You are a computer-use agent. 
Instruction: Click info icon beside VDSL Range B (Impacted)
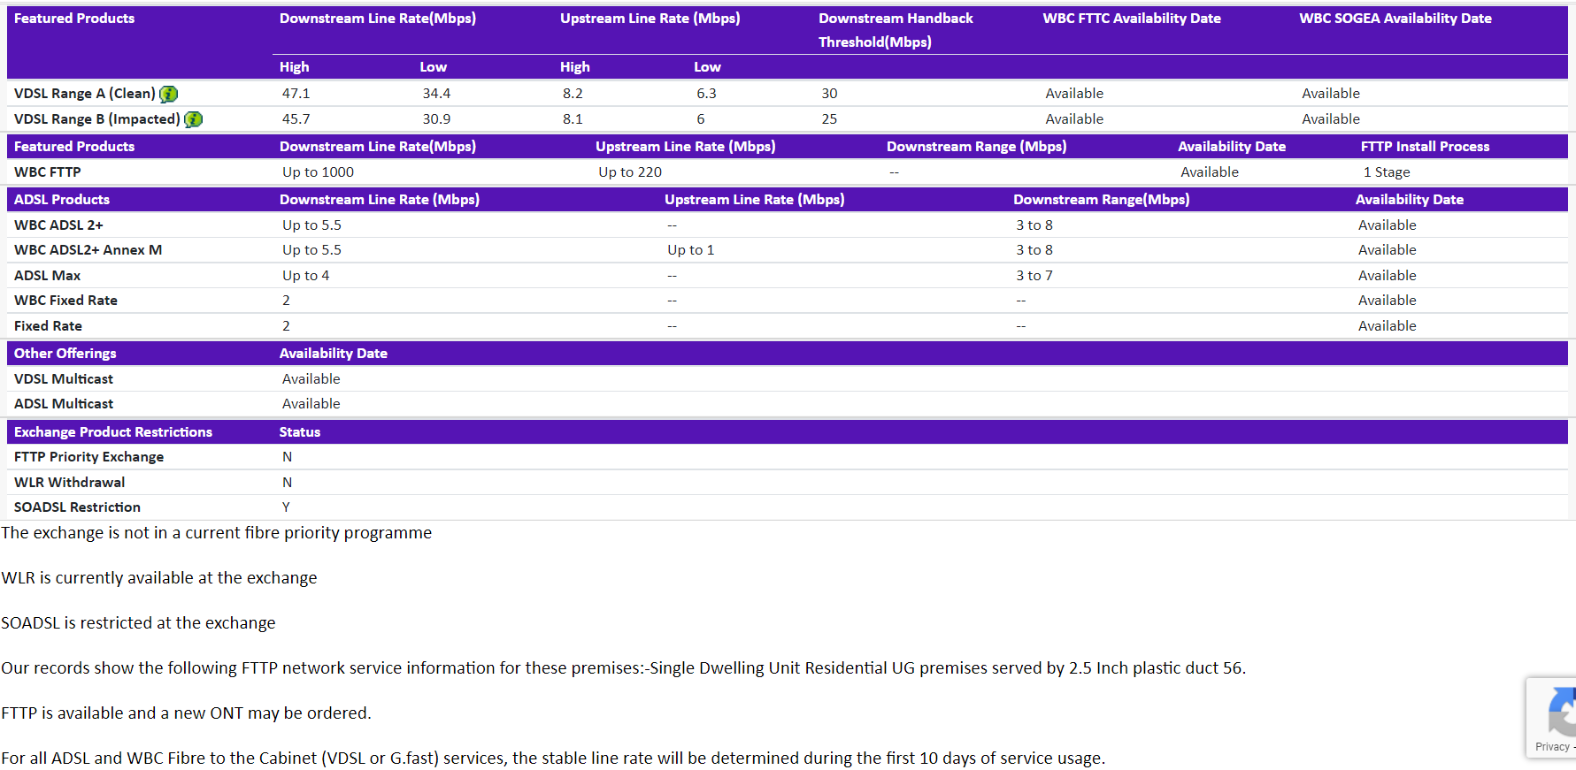193,119
